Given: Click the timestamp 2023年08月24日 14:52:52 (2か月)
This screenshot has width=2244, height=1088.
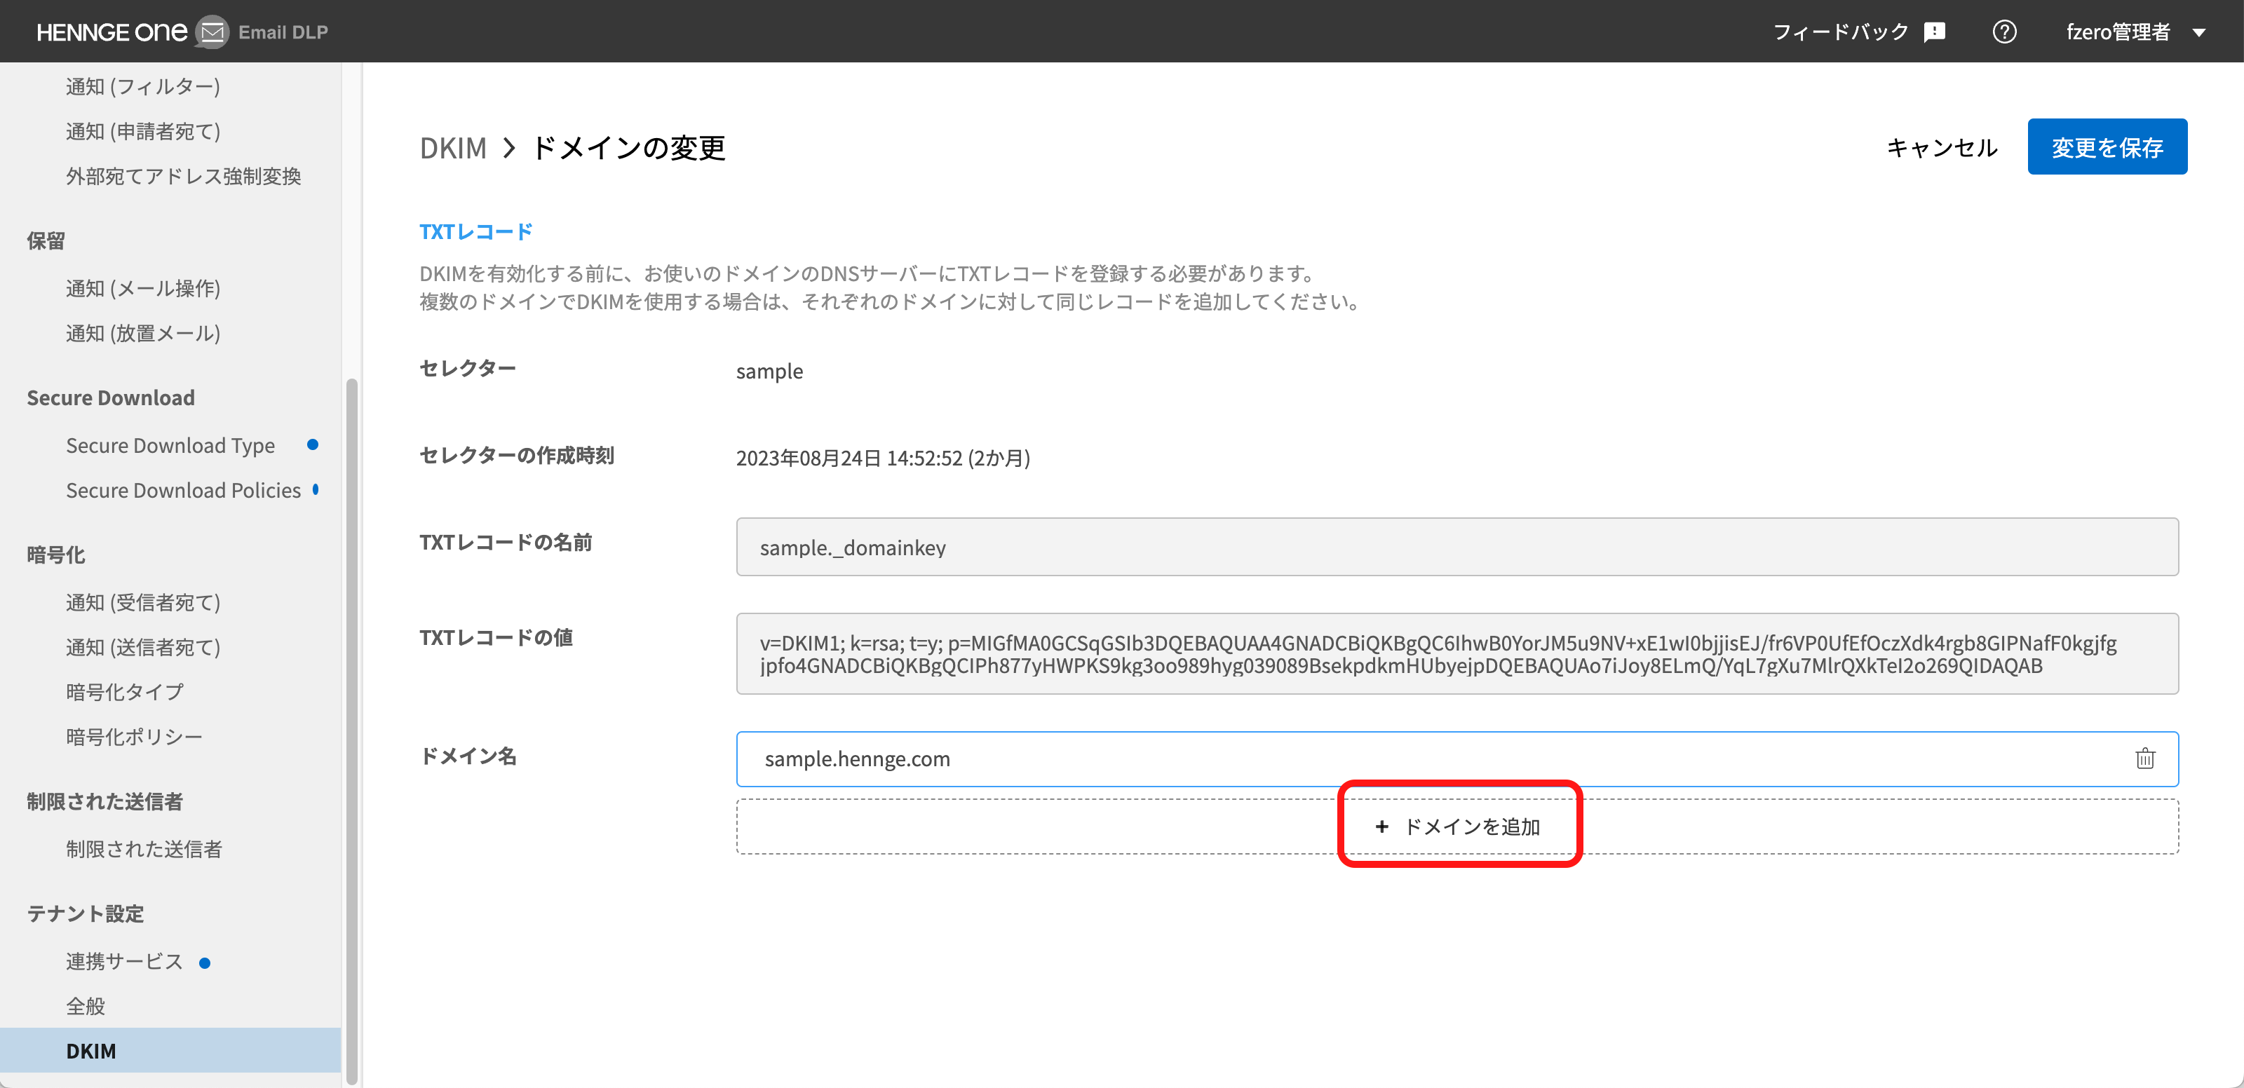Looking at the screenshot, I should pos(882,458).
